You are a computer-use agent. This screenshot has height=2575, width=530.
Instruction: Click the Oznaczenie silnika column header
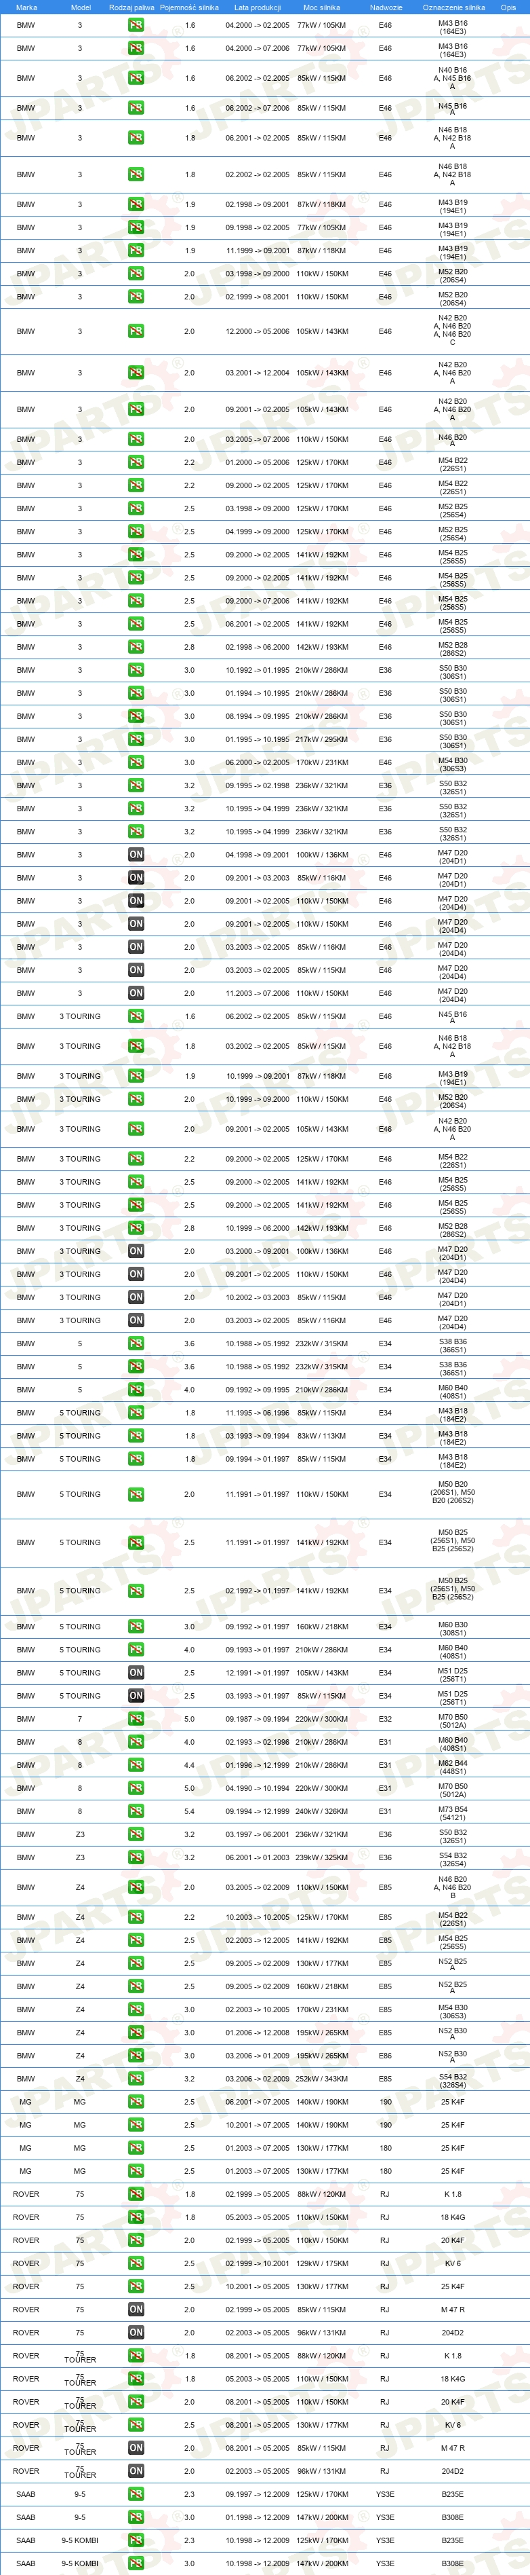coord(453,7)
